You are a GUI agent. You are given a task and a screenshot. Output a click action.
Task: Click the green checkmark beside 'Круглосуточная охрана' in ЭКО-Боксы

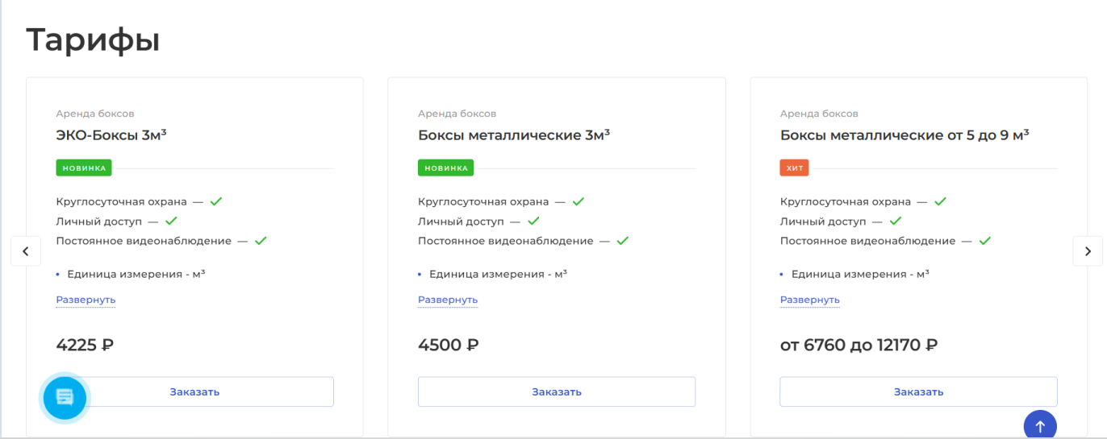tap(216, 201)
